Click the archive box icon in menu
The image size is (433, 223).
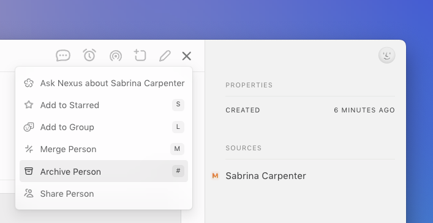pos(29,171)
